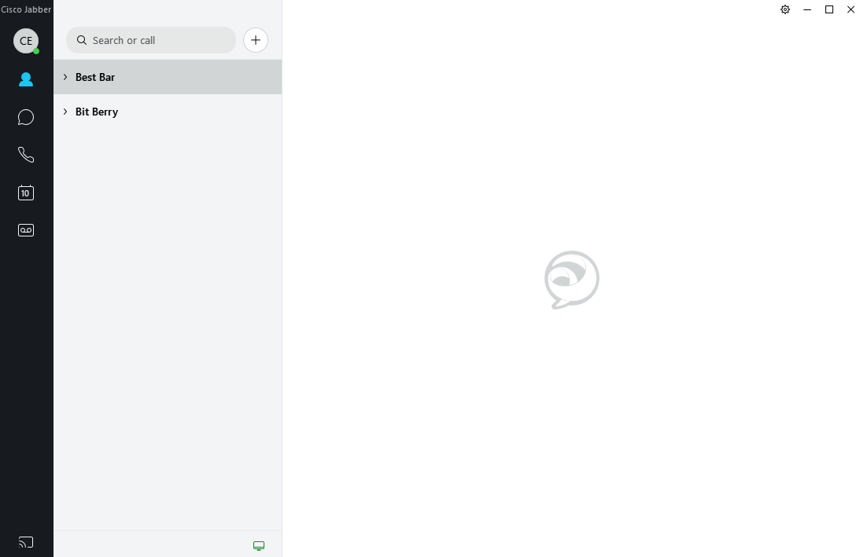860x557 pixels.
Task: Click the green availability status dot
Action: coord(36,51)
